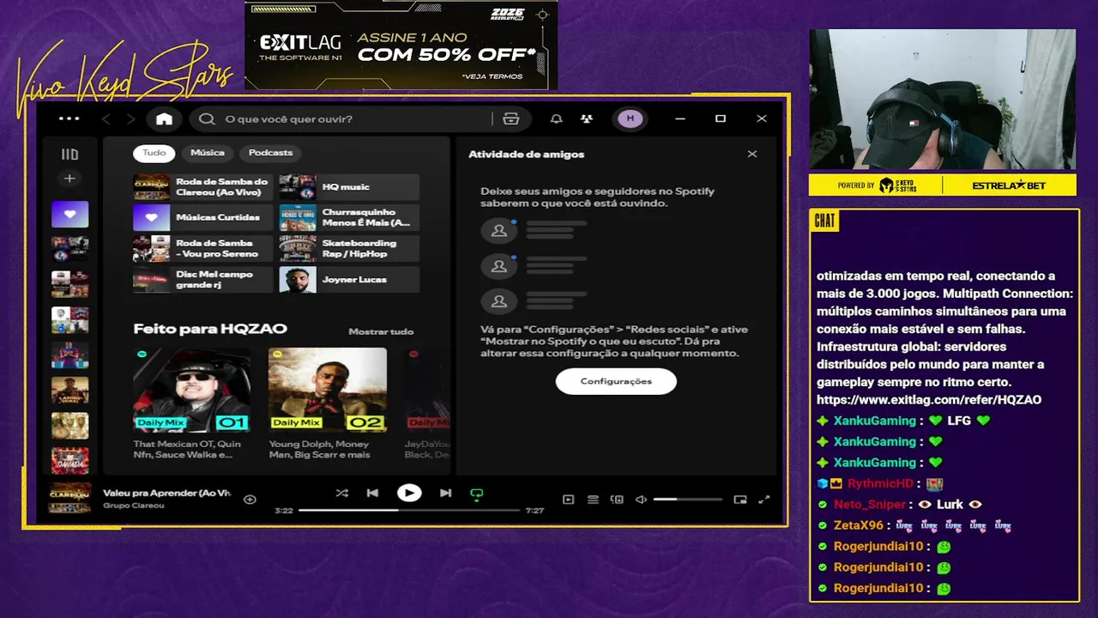Collapse Your Library sidebar icon
This screenshot has height=618, width=1098.
69,154
